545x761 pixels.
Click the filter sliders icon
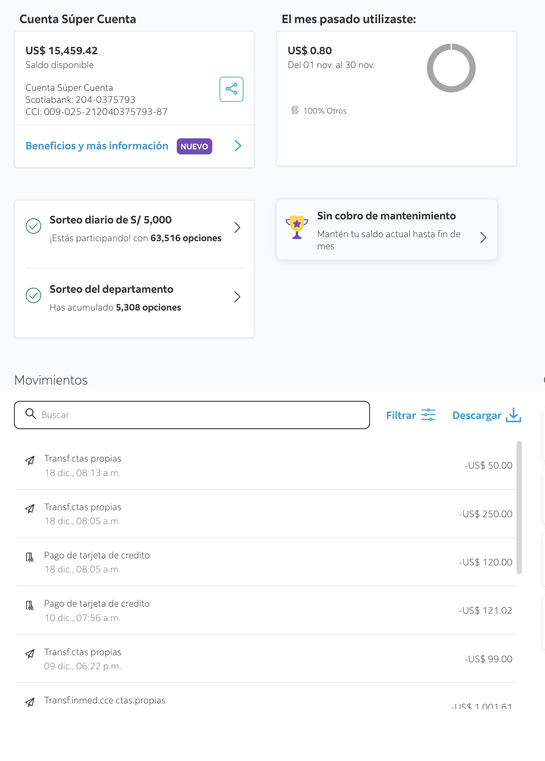pos(428,415)
